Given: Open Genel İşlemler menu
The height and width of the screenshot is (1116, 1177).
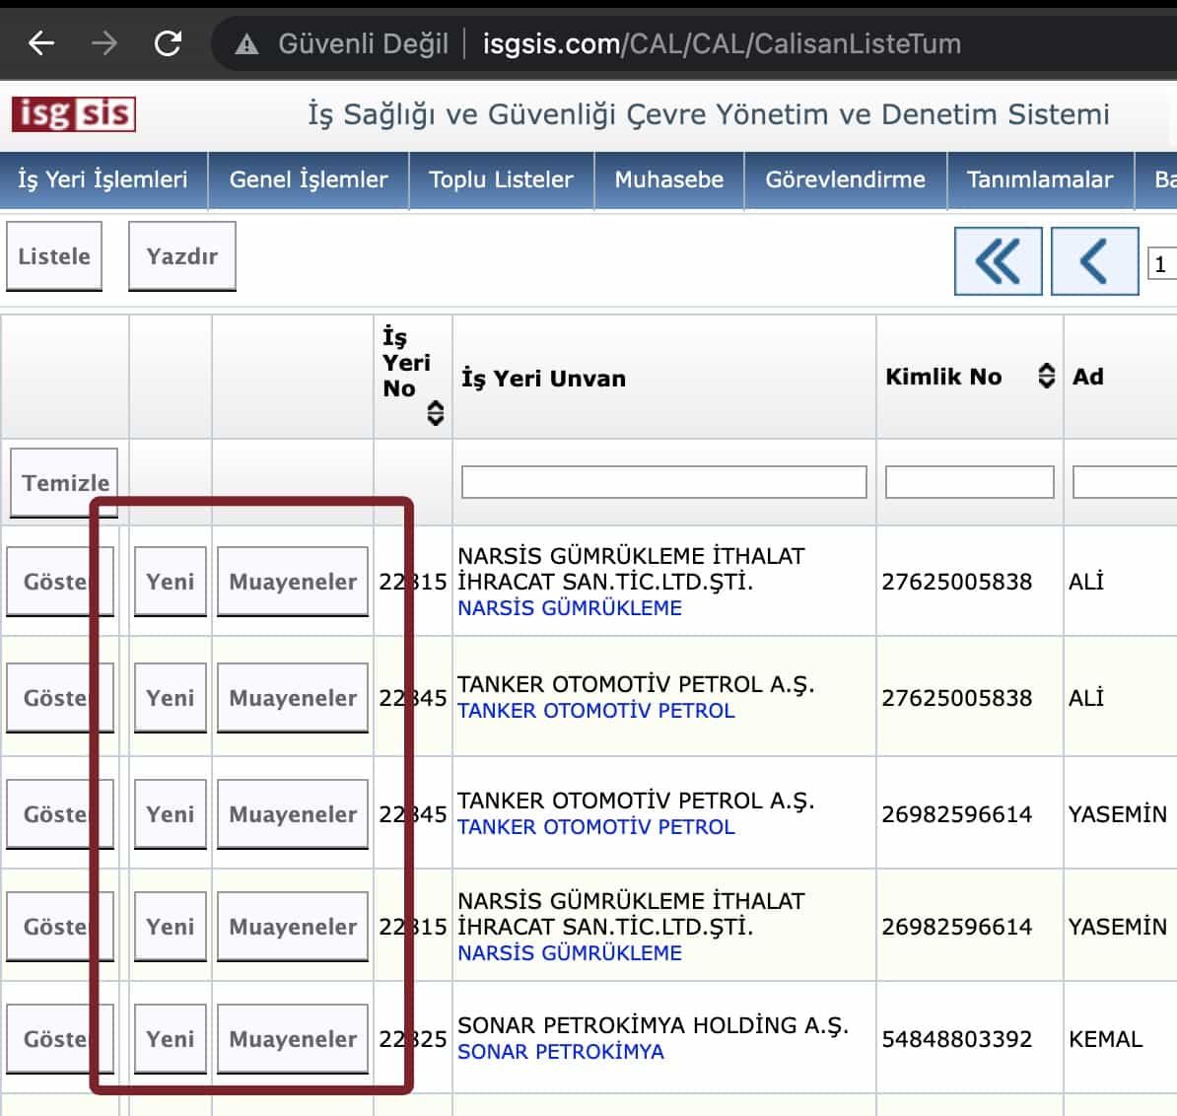Looking at the screenshot, I should pyautogui.click(x=309, y=179).
